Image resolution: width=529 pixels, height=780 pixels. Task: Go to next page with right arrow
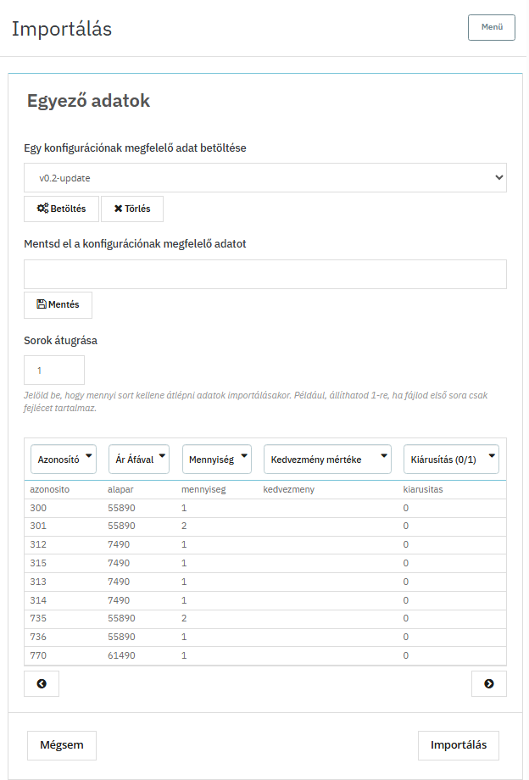tap(488, 683)
